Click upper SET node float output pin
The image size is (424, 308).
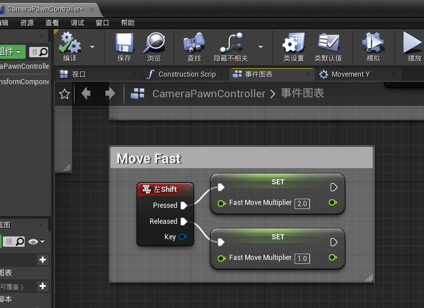click(333, 202)
